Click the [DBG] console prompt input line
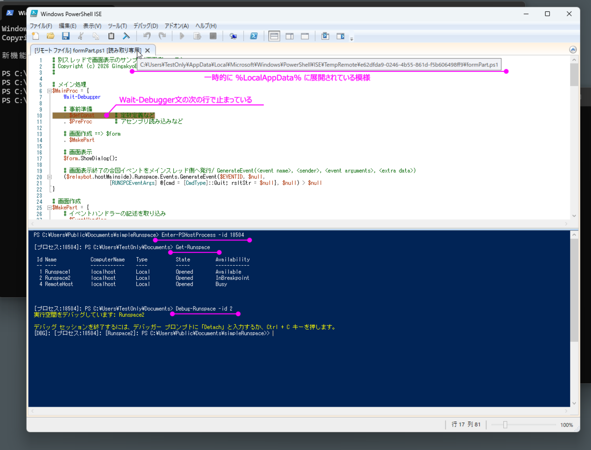Screen dimensions: 591x450 pyautogui.click(x=153, y=333)
